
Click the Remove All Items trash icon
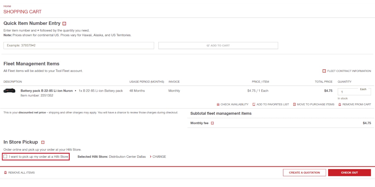5,172
